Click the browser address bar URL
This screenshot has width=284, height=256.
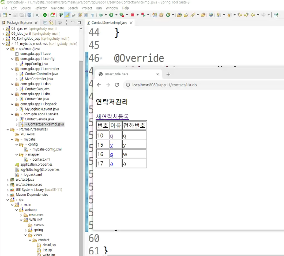click(164, 85)
